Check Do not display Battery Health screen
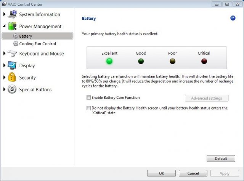The image size is (244, 181). click(x=88, y=108)
